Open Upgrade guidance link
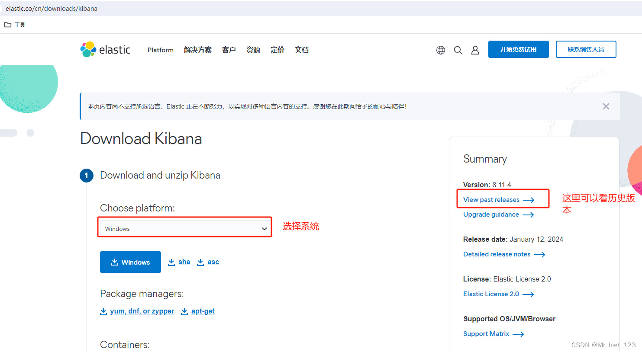The width and height of the screenshot is (642, 352). coord(499,214)
